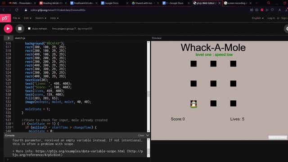This screenshot has width=288, height=162.
Task: Click the code editor vertical scrollbar
Action: click(148, 87)
